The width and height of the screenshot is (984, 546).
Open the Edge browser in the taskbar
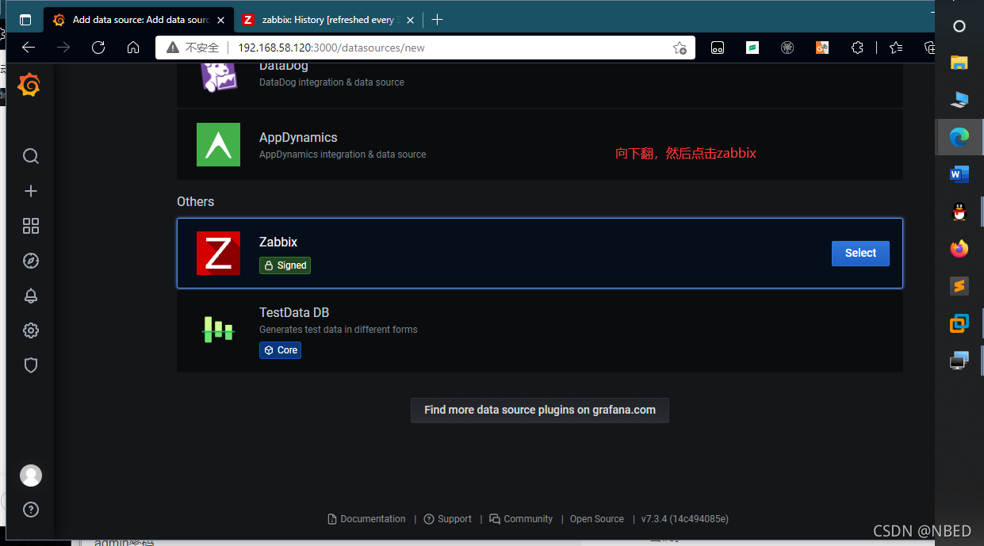coord(959,137)
